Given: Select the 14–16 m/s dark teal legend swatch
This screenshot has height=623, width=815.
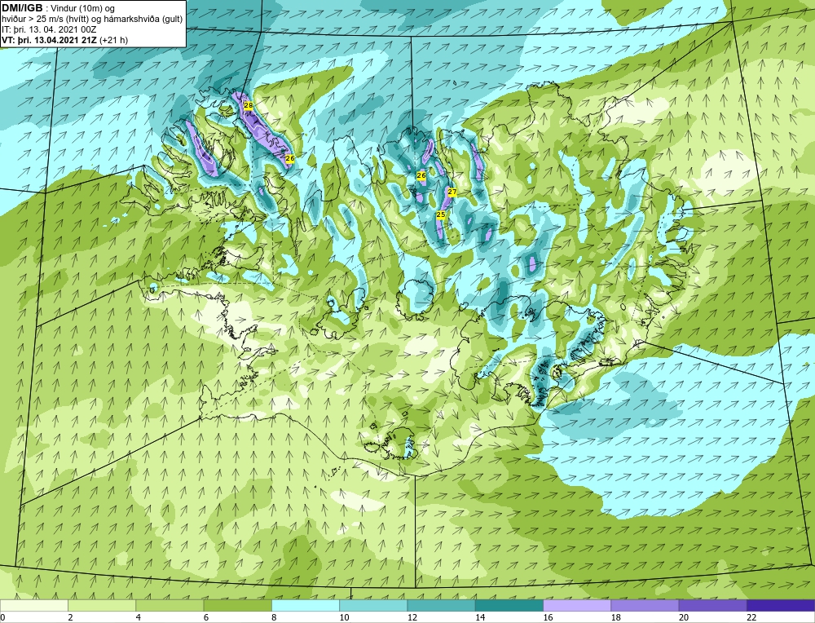Looking at the screenshot, I should (x=509, y=605).
